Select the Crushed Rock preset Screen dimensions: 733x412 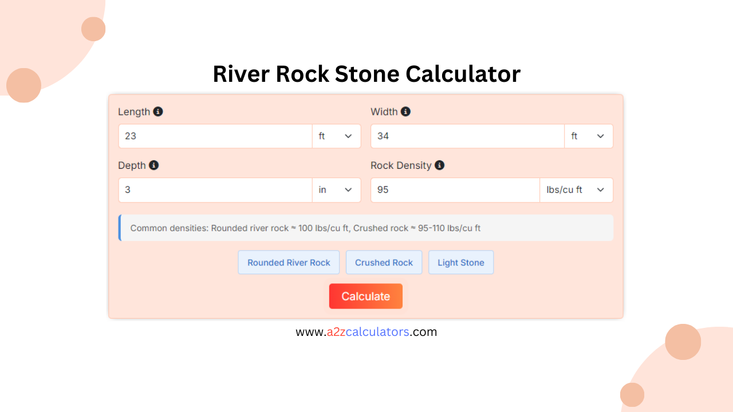click(384, 262)
